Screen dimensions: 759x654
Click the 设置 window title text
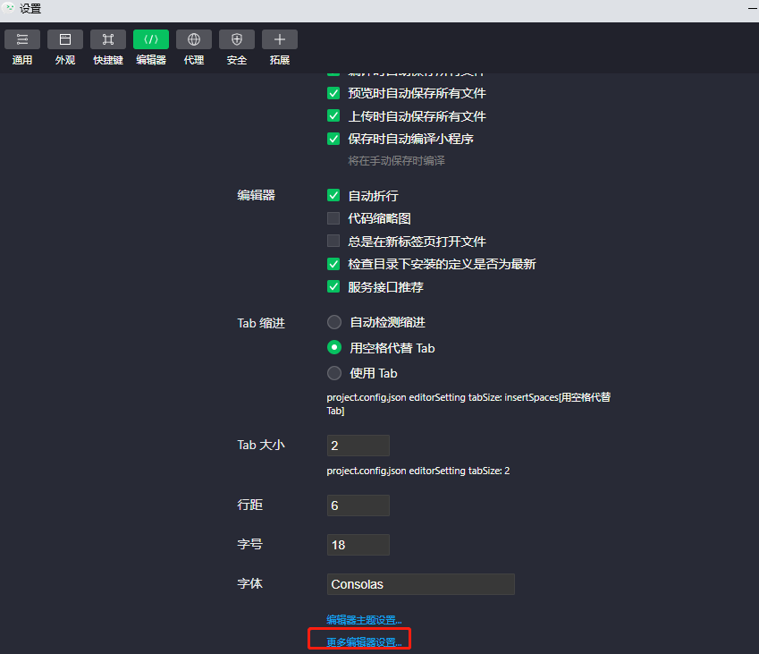click(30, 9)
